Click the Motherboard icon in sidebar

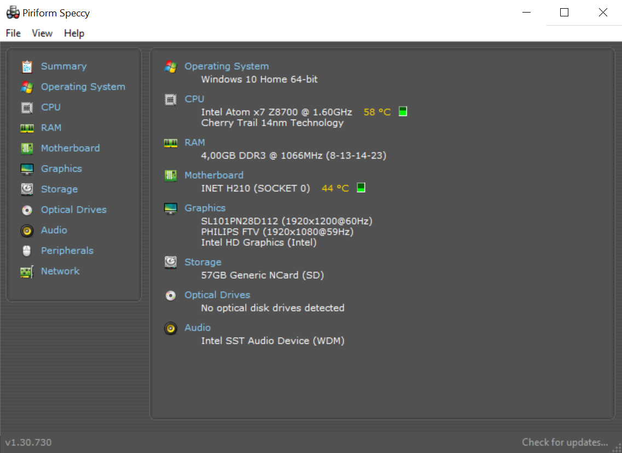point(27,149)
